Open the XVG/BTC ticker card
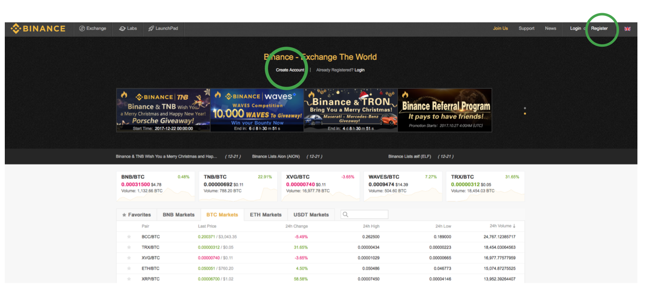The width and height of the screenshot is (649, 303). [320, 186]
